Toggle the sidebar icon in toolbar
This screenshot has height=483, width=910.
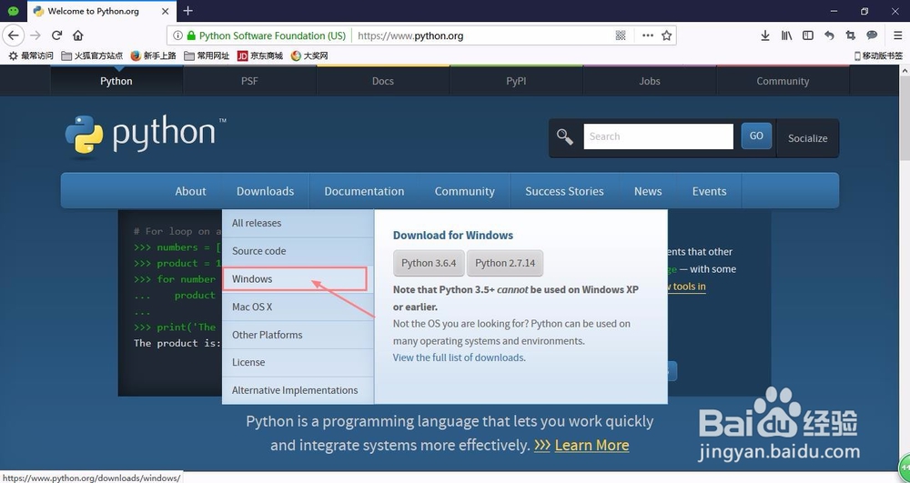point(808,35)
